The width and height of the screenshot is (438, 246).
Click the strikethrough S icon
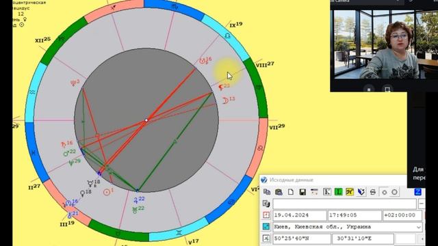pos(372,192)
